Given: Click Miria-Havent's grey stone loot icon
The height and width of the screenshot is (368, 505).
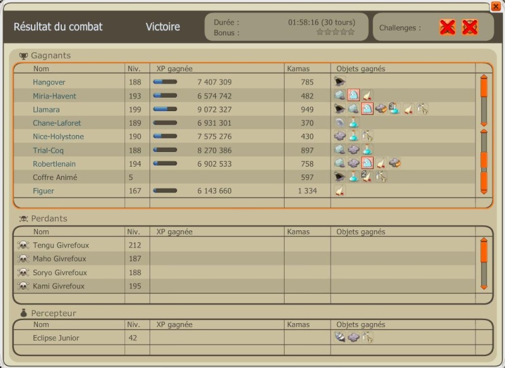Looking at the screenshot, I should 340,95.
